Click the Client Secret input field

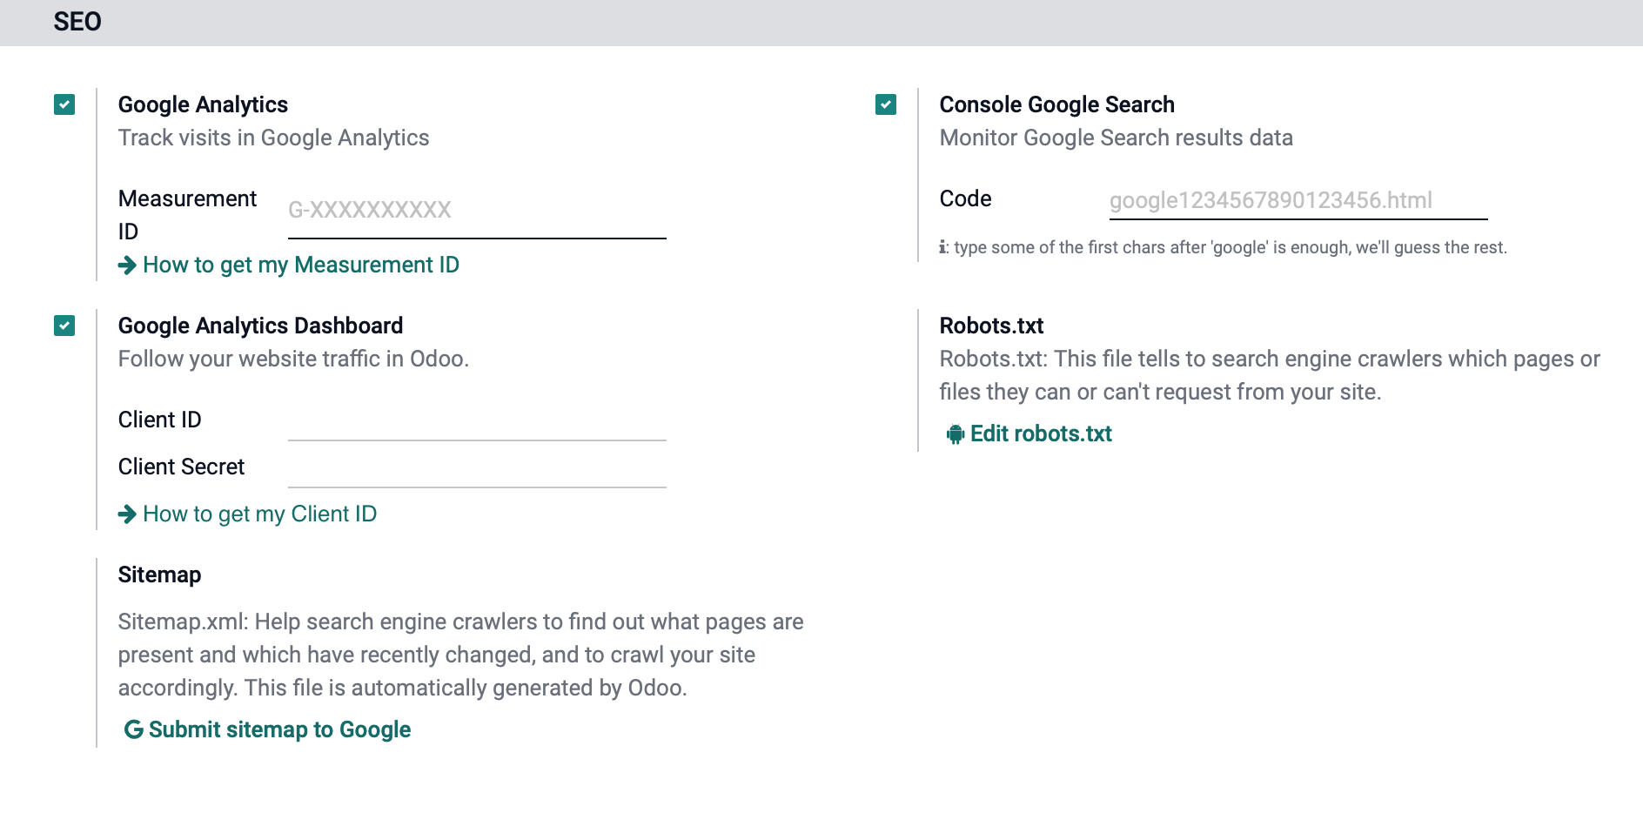click(x=477, y=469)
